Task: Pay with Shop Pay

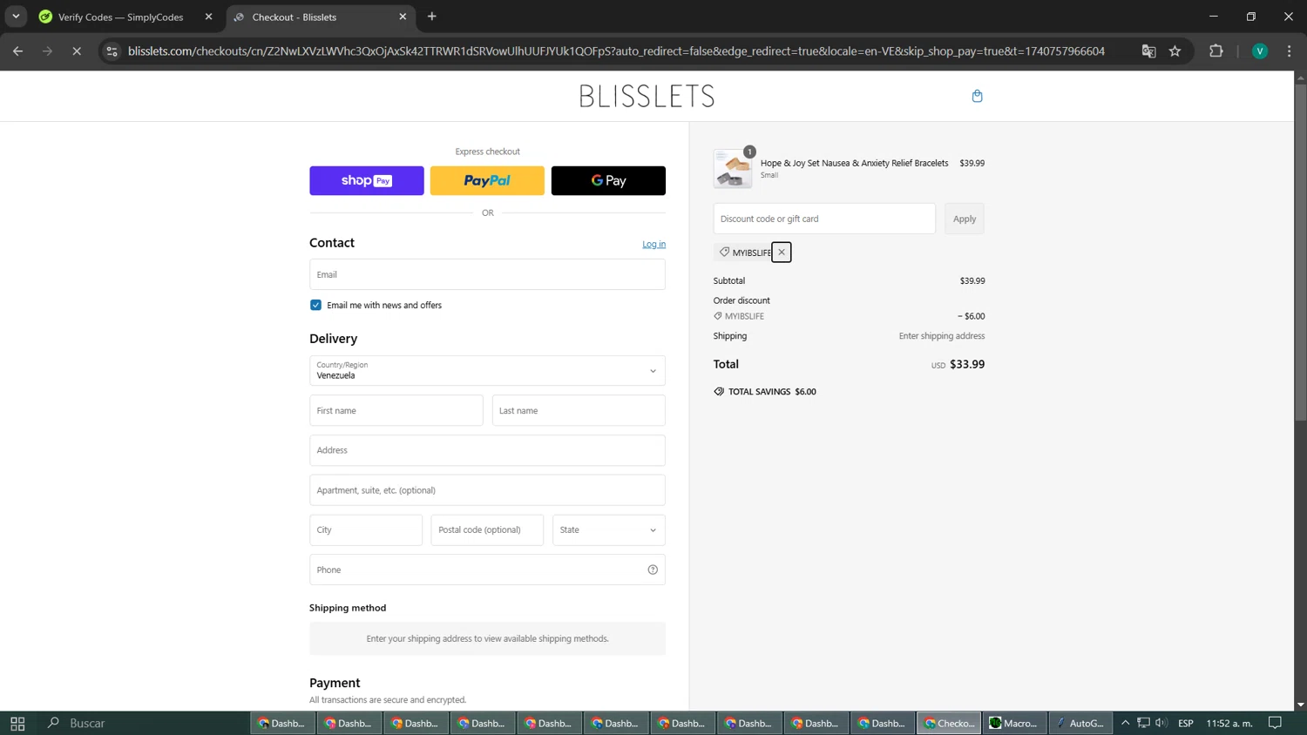Action: (367, 180)
